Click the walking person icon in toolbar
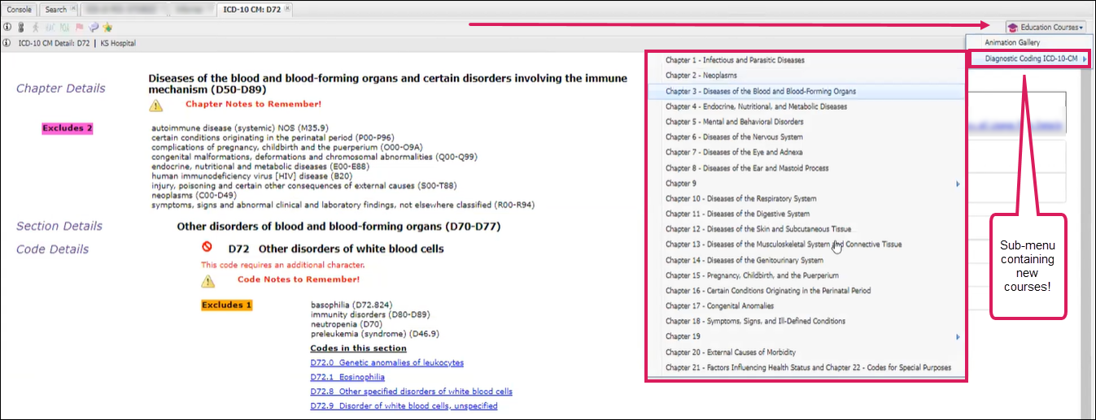 [x=36, y=27]
